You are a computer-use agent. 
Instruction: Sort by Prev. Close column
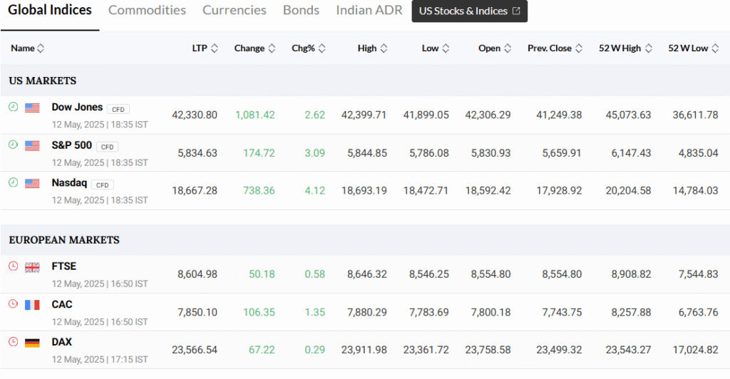coord(555,48)
